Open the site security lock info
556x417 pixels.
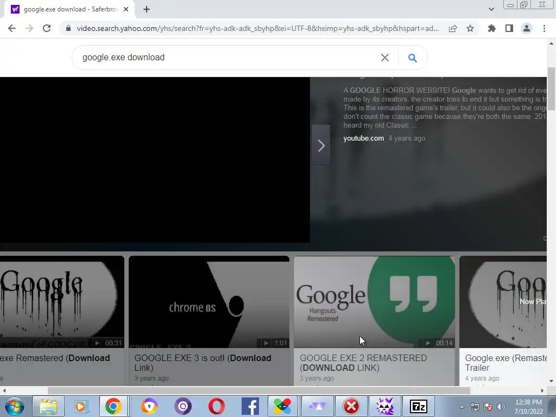pyautogui.click(x=68, y=28)
